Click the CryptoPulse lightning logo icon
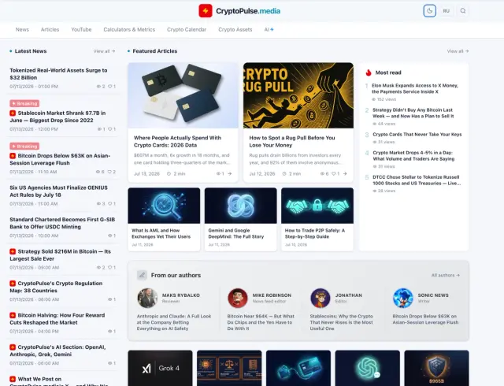The width and height of the screenshot is (504, 386). [x=206, y=11]
